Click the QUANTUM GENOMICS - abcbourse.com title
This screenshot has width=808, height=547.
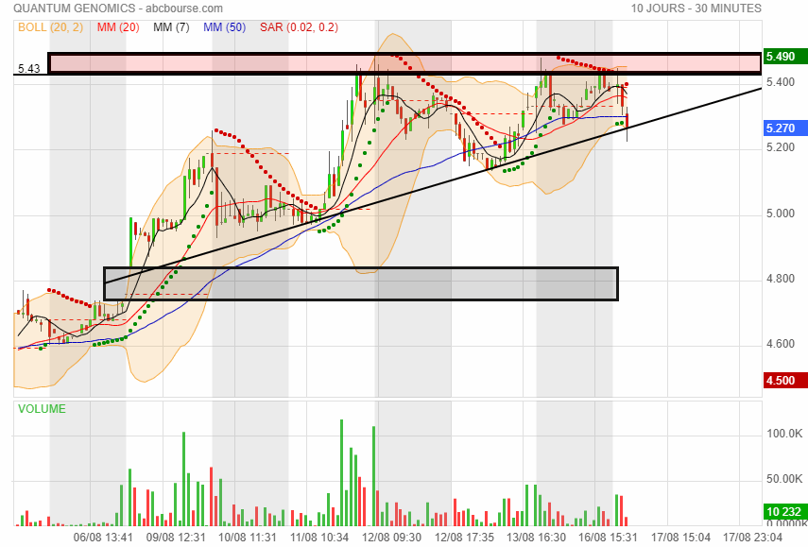click(x=118, y=9)
